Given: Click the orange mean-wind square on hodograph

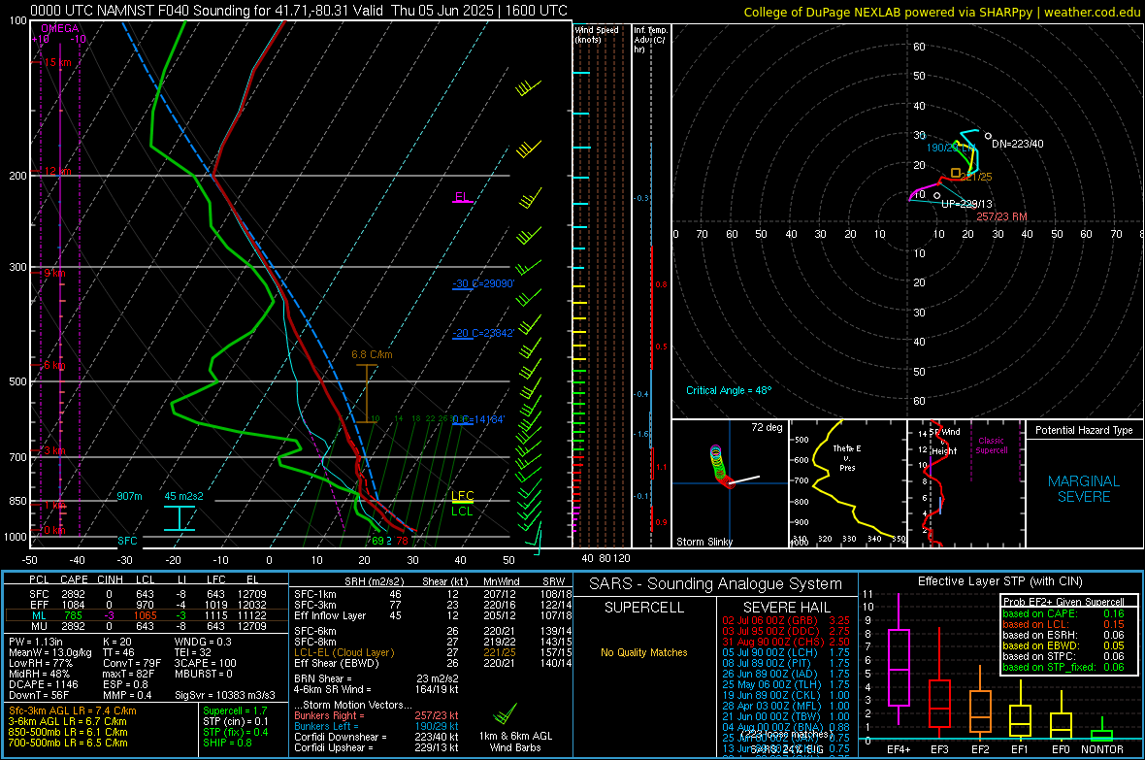Looking at the screenshot, I should coord(955,173).
